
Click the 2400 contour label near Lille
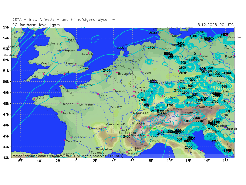(107, 70)
